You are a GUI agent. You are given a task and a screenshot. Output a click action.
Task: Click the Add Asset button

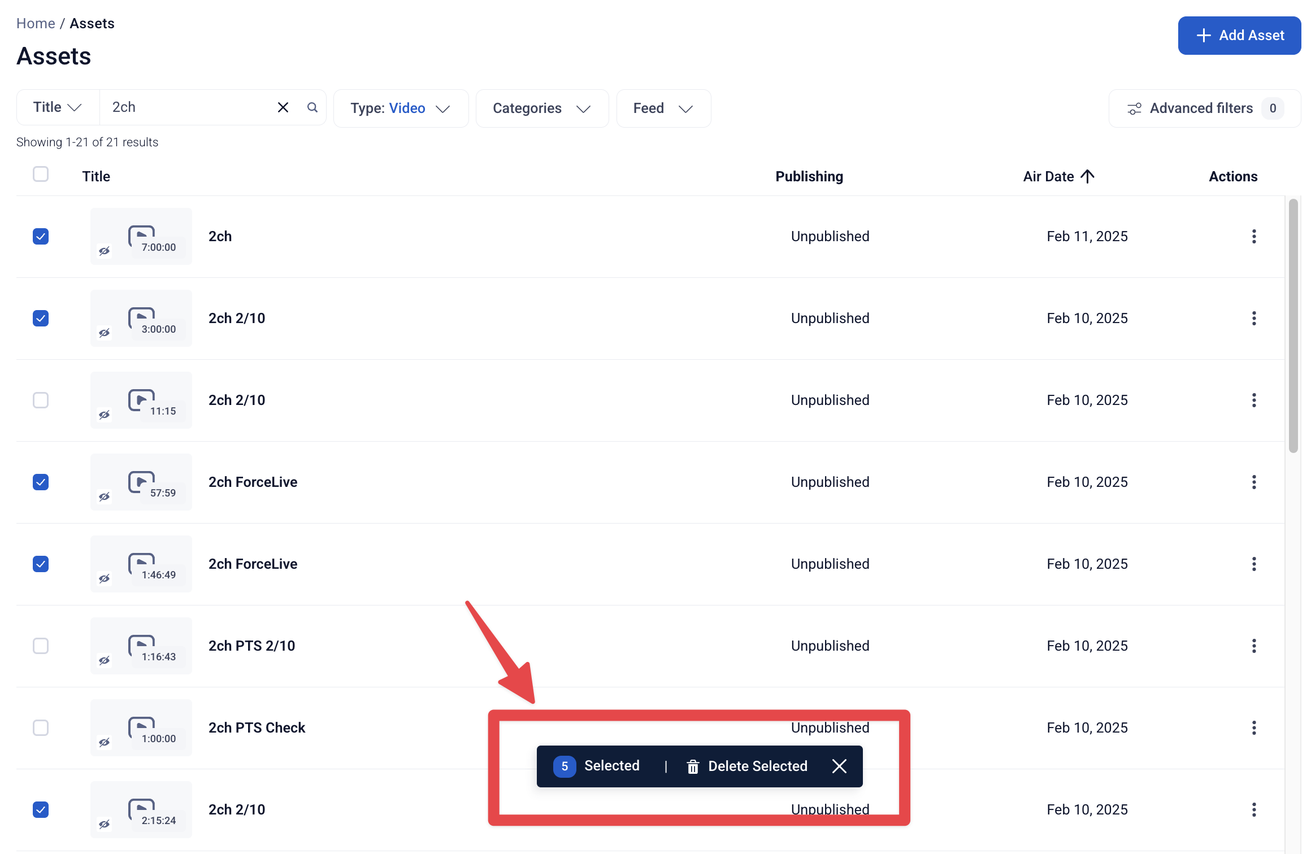pos(1240,36)
